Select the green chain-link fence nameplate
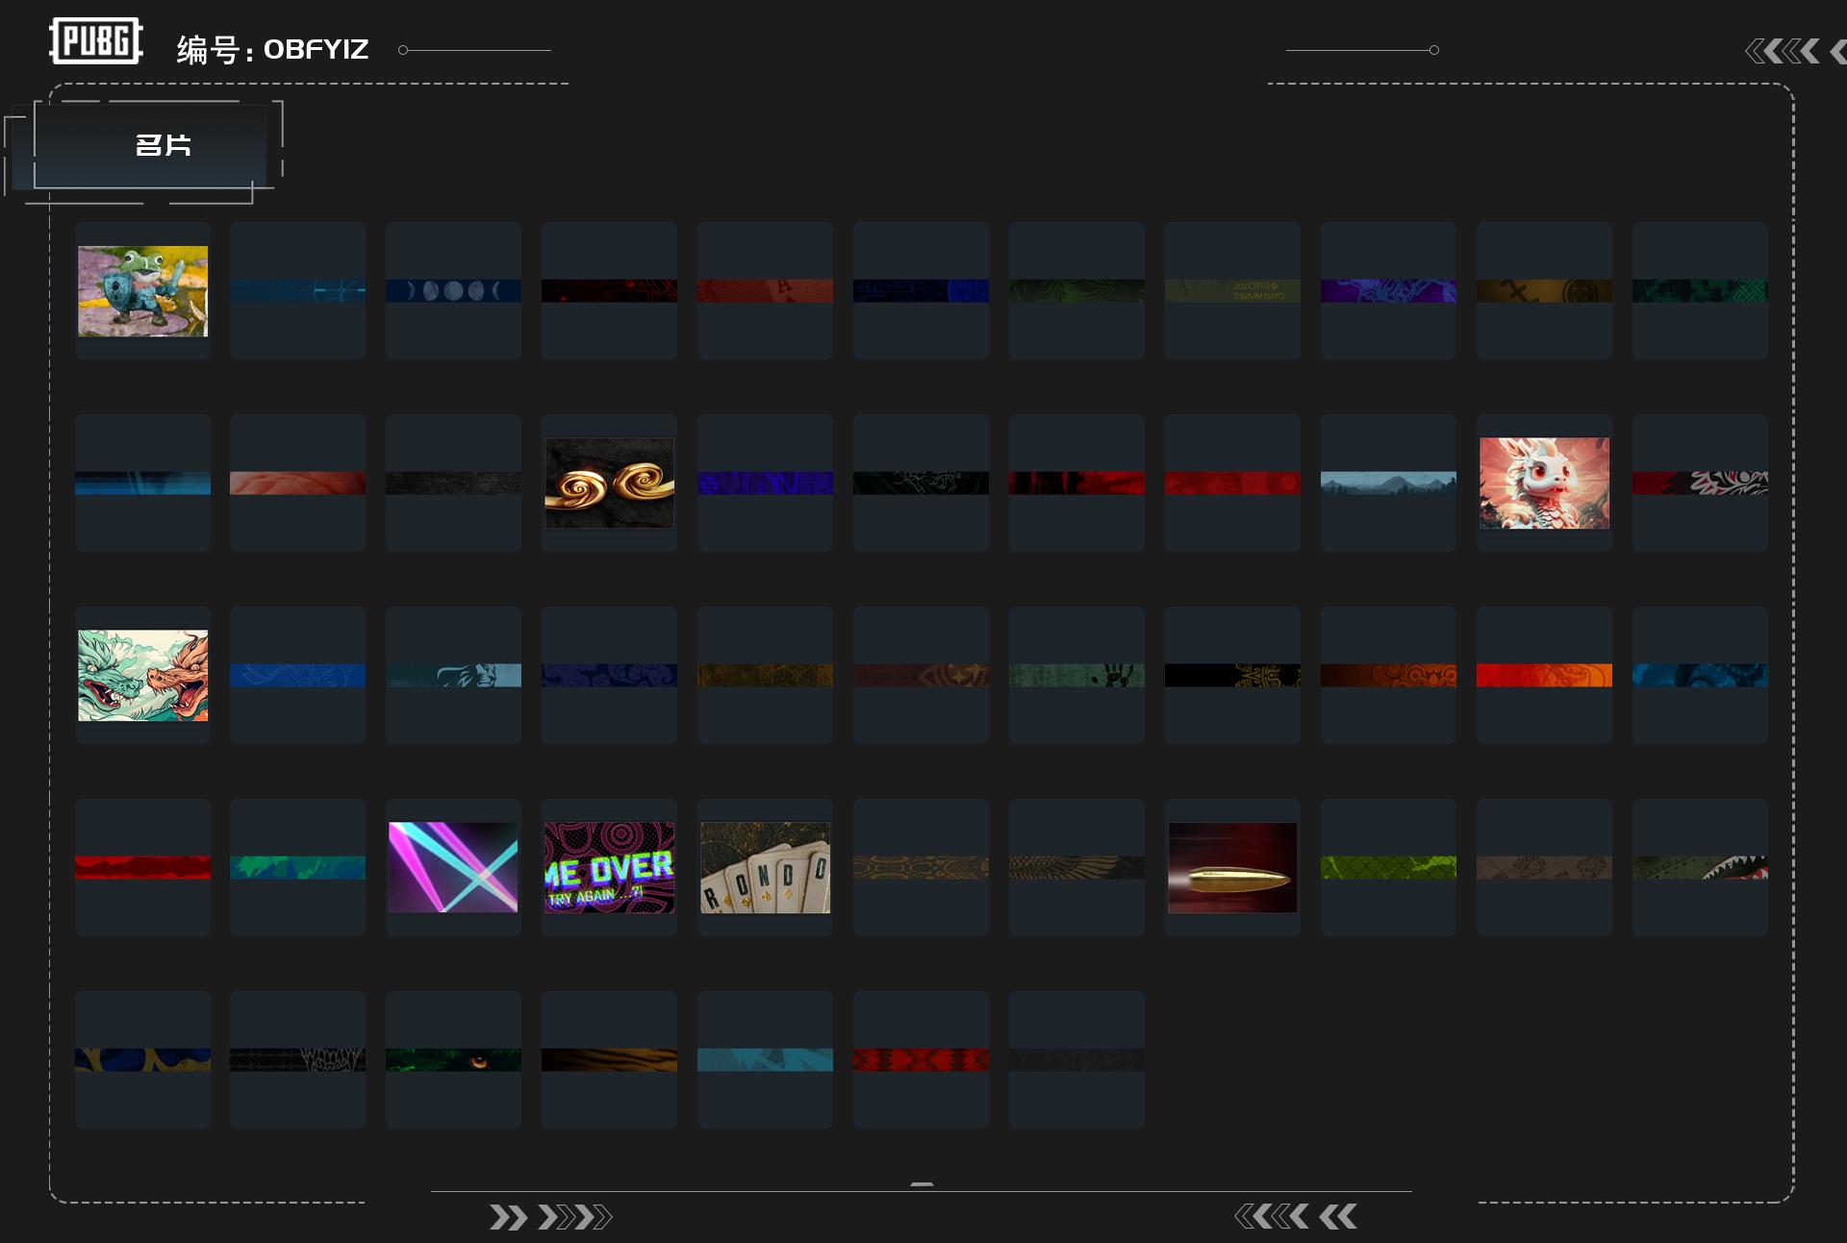Screen dimensions: 1847x1243 tap(1388, 867)
